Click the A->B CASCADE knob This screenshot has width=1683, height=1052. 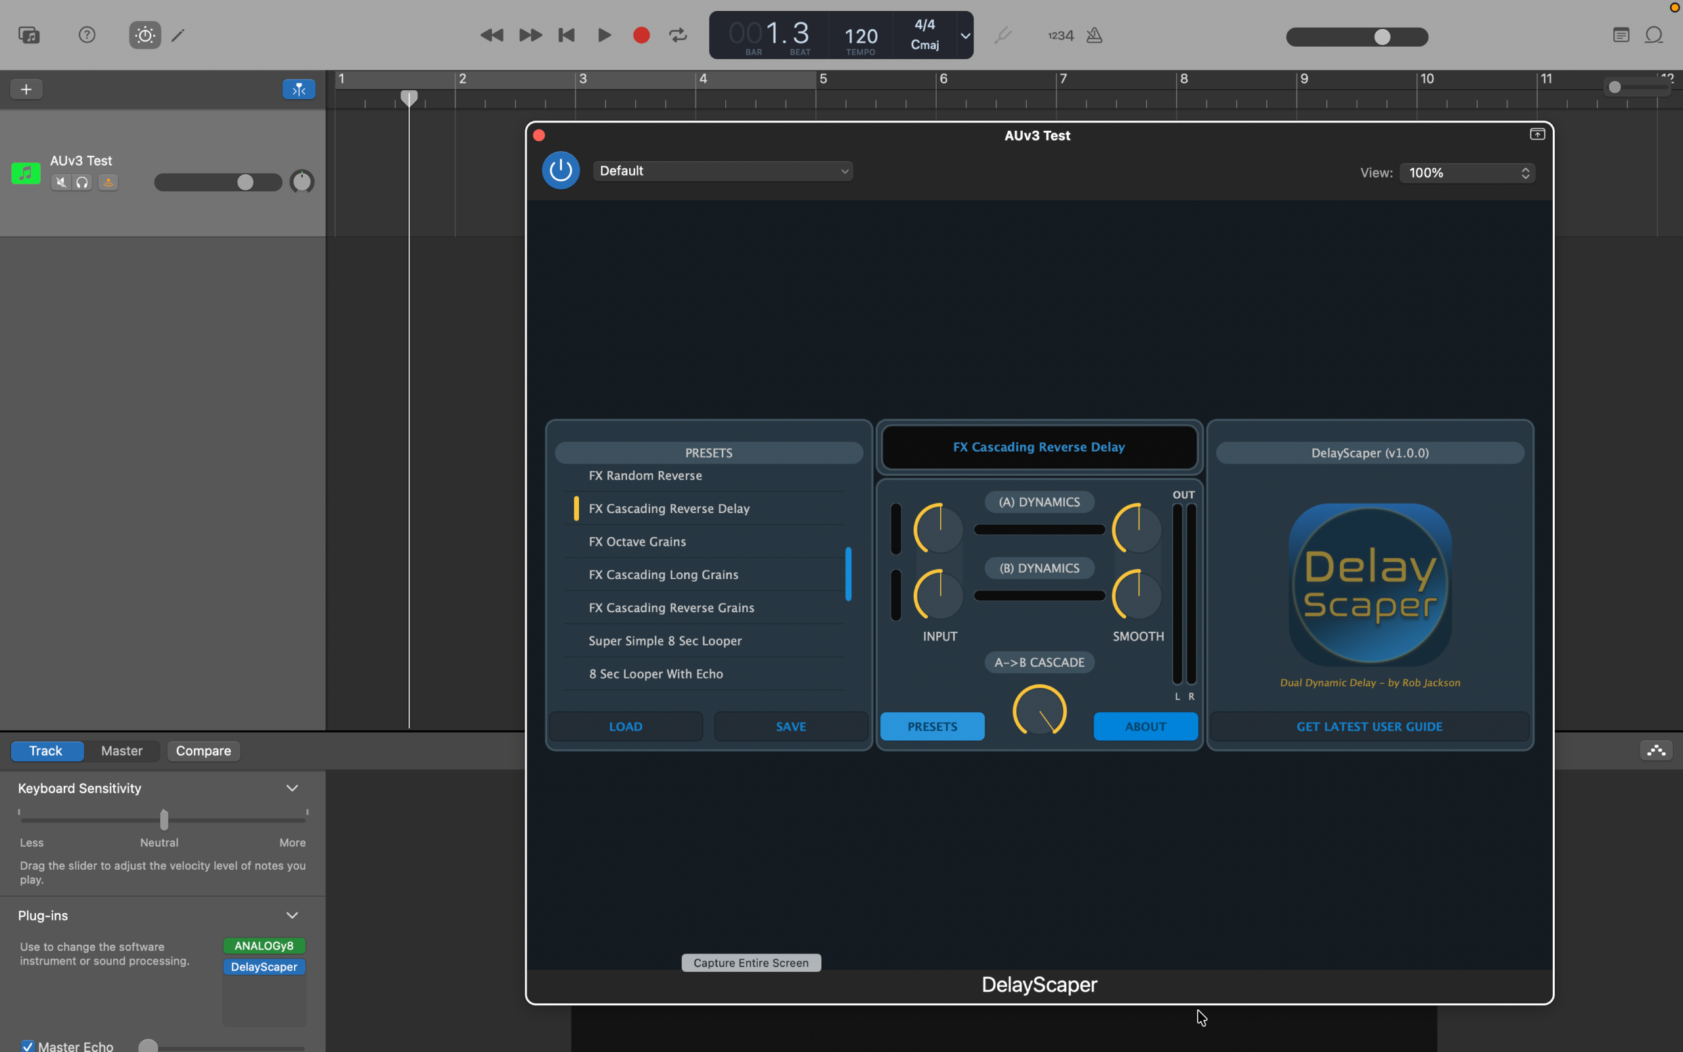coord(1039,710)
